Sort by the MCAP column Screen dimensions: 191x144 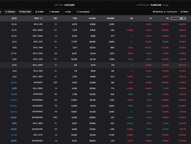14,18
